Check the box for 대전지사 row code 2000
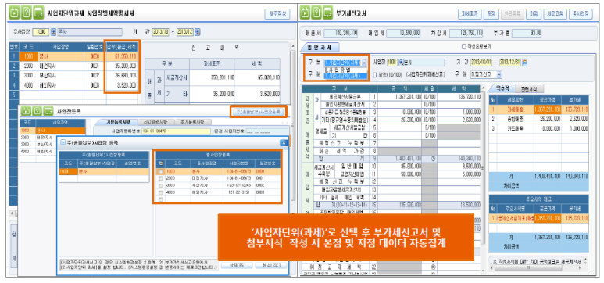Image resolution: width=604 pixels, height=283 pixels. coord(160,178)
